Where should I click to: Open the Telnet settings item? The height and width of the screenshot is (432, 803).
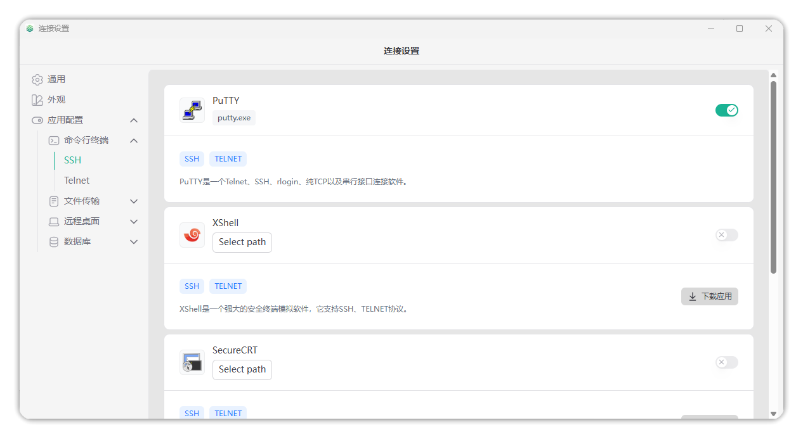pos(77,181)
